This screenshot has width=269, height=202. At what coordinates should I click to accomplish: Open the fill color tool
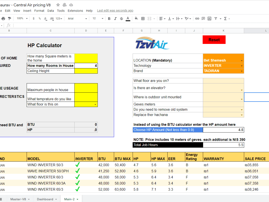click(x=136, y=18)
